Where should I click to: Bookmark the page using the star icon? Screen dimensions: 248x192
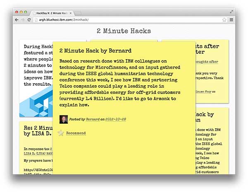(x=224, y=19)
